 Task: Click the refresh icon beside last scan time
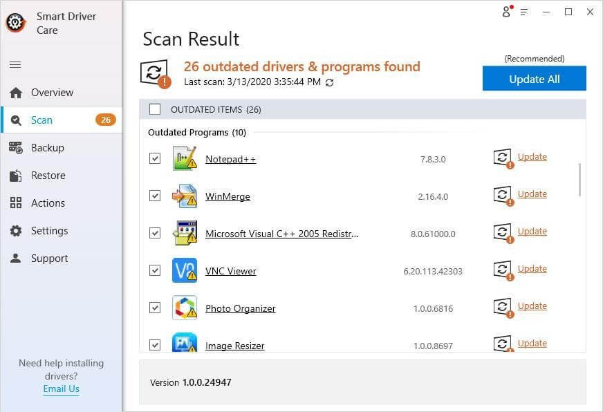(329, 82)
